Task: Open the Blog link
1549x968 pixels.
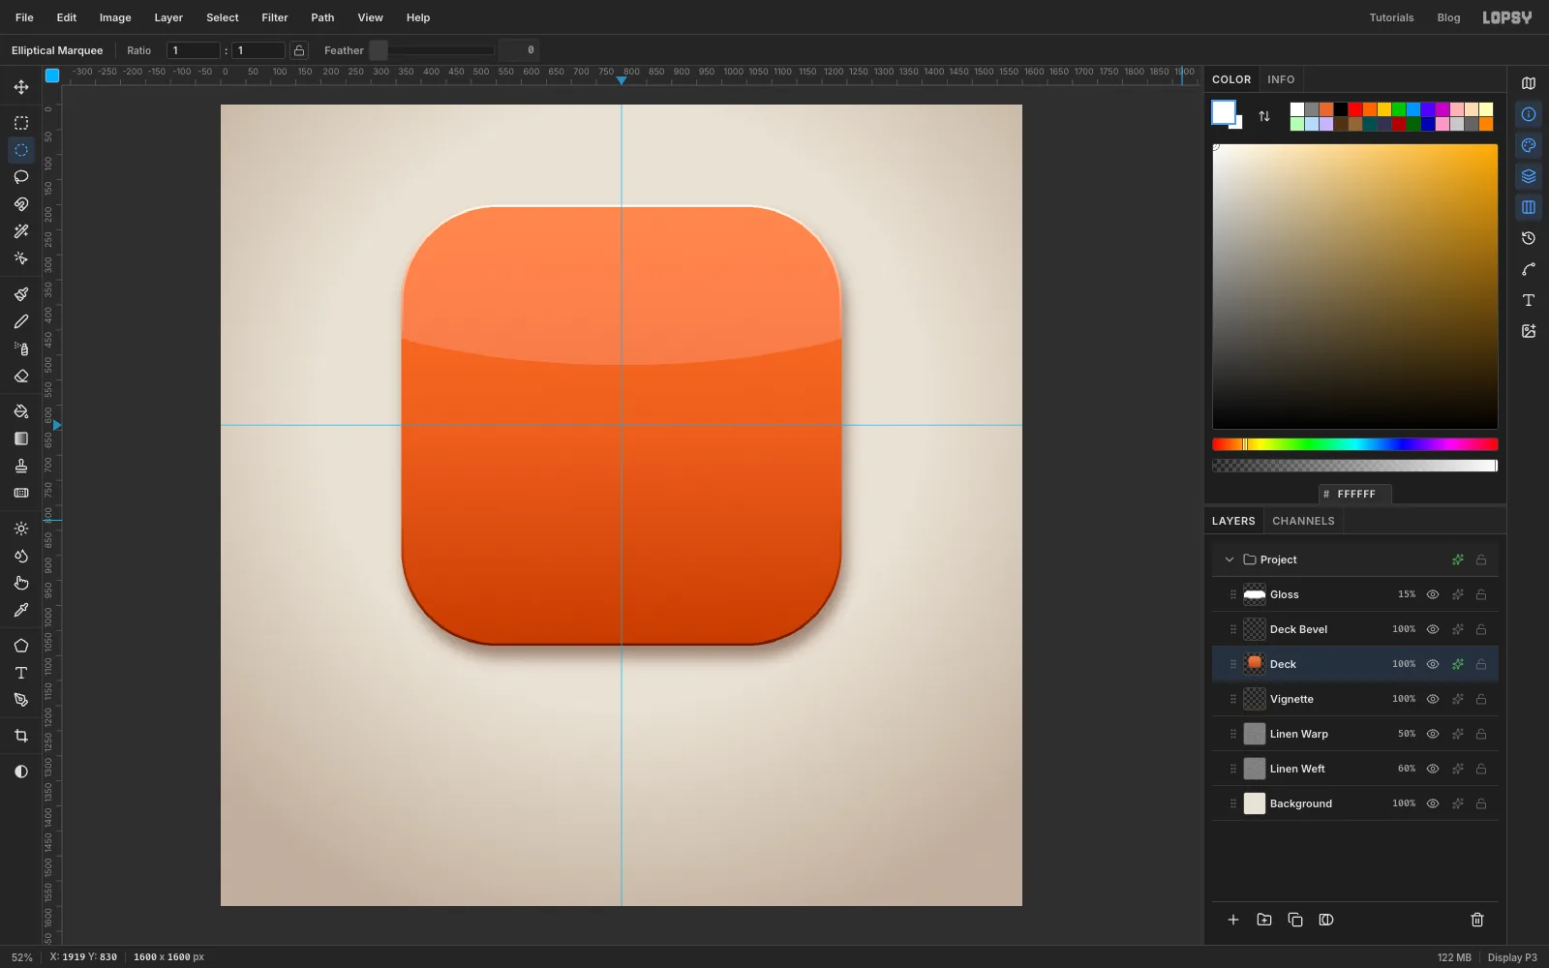Action: tap(1448, 17)
